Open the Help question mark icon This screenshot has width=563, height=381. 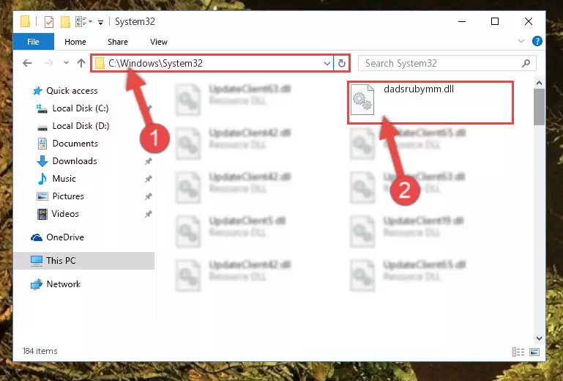click(537, 41)
